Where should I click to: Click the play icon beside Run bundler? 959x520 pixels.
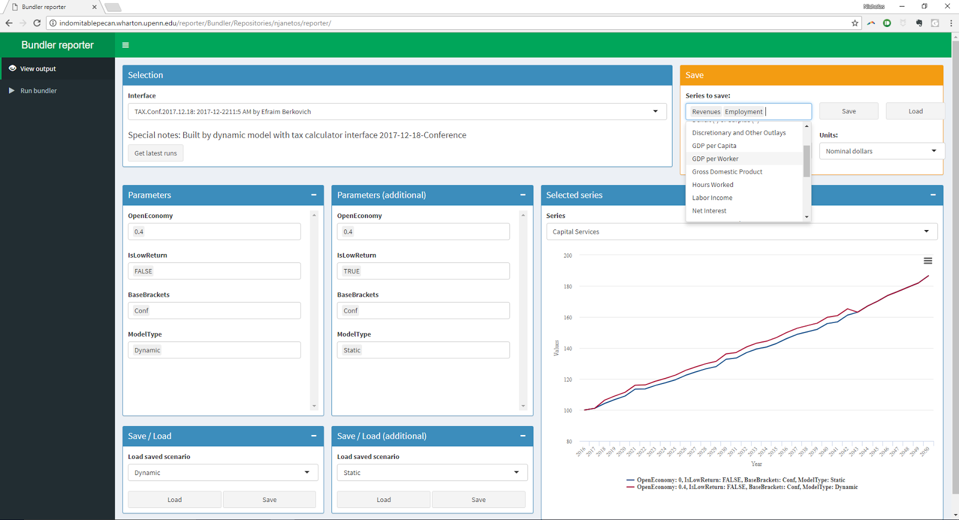[x=11, y=90]
